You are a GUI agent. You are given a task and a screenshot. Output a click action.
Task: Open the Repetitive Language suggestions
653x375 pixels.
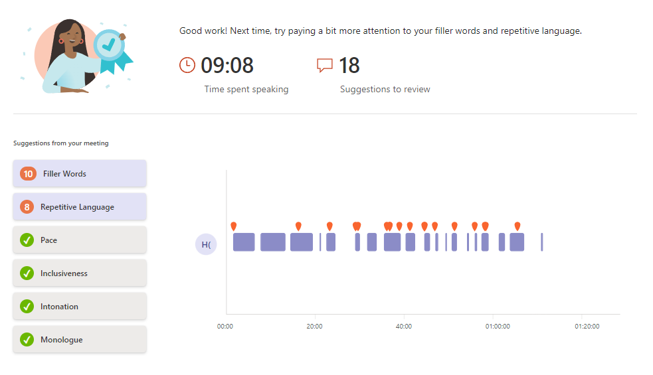click(80, 207)
